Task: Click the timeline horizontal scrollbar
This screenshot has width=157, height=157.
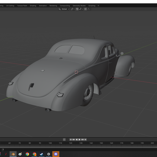Action: 78,147
